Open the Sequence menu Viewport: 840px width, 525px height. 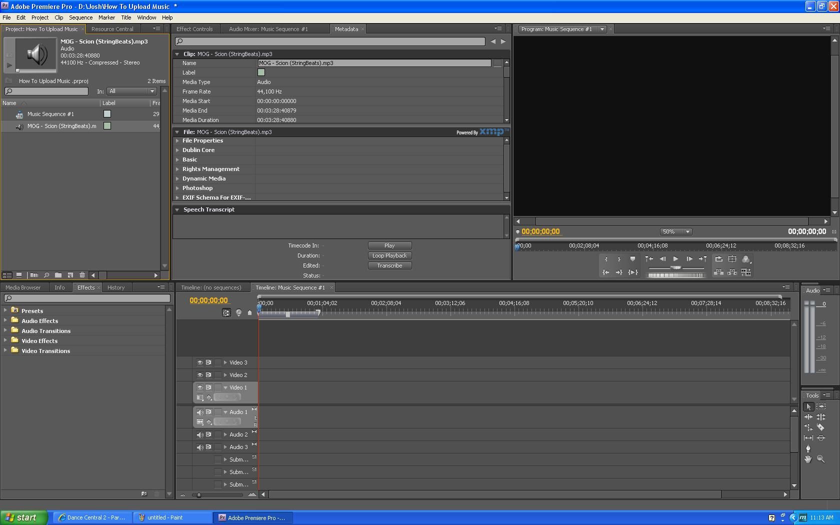point(80,17)
